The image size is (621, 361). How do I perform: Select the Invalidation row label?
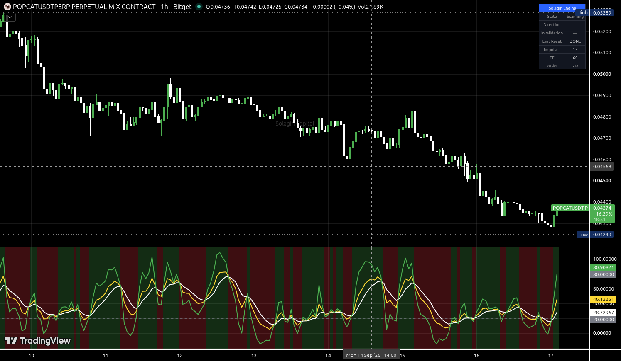pyautogui.click(x=552, y=33)
